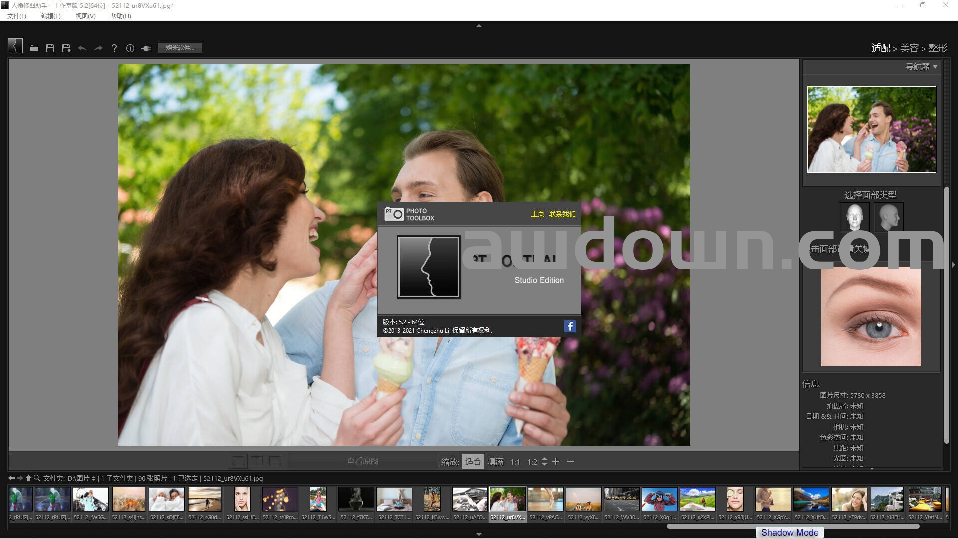The height and width of the screenshot is (539, 958).
Task: Select the side profile face type
Action: [x=888, y=217]
